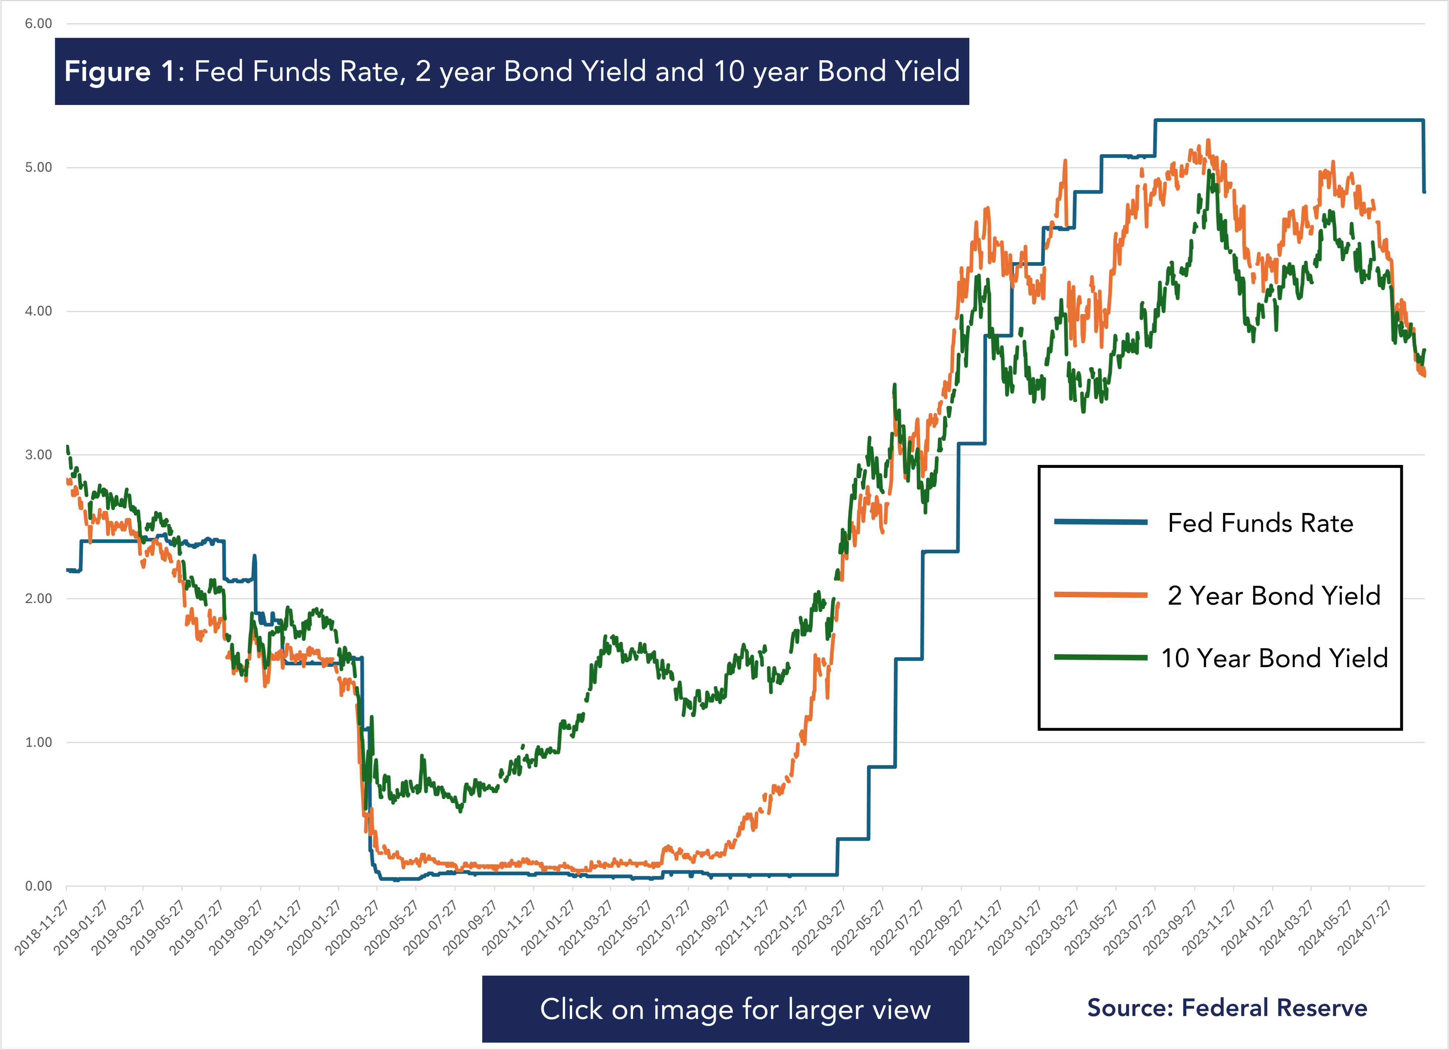The height and width of the screenshot is (1050, 1449).
Task: Click the 2023-07-27 x-axis date label
Action: (x=1130, y=927)
